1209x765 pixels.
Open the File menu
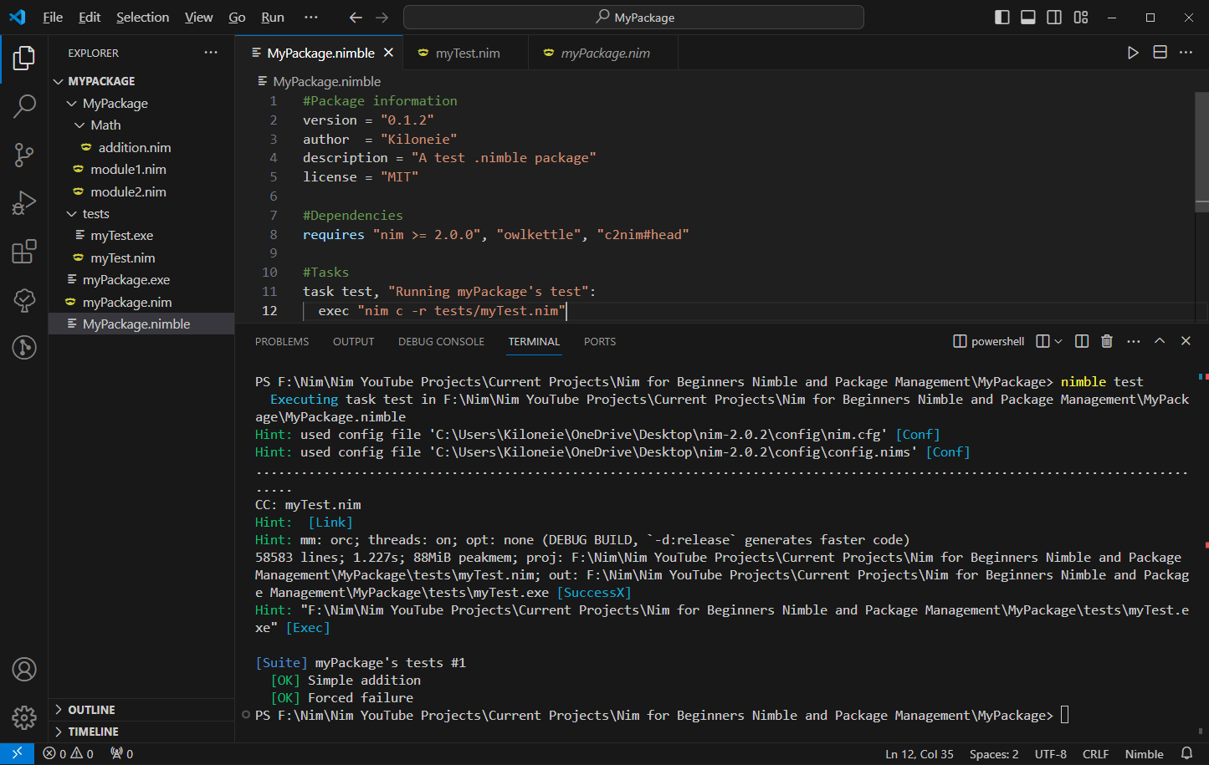point(53,18)
